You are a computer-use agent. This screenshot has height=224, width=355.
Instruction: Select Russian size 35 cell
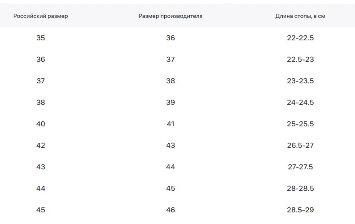[41, 38]
